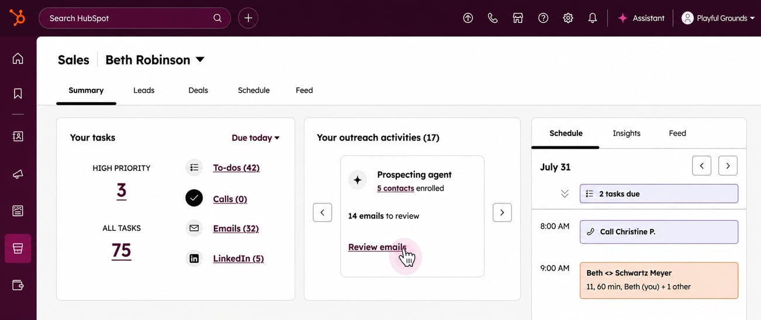The width and height of the screenshot is (761, 320).
Task: Click the Calls checkmark icon
Action: coord(194,198)
